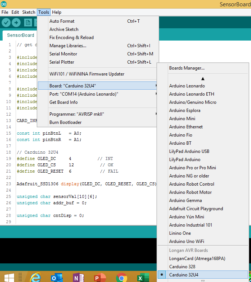Image resolution: width=251 pixels, height=282 pixels.
Task: Open the Serial Plotter
Action: pos(97,62)
